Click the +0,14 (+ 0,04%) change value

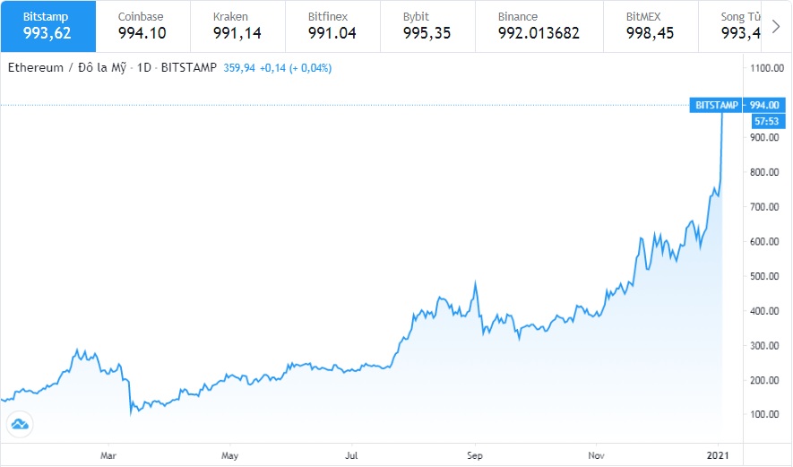pos(296,68)
